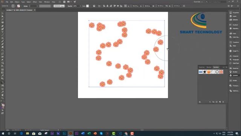
Task: Click the Style swatch box
Action: click(87, 6)
